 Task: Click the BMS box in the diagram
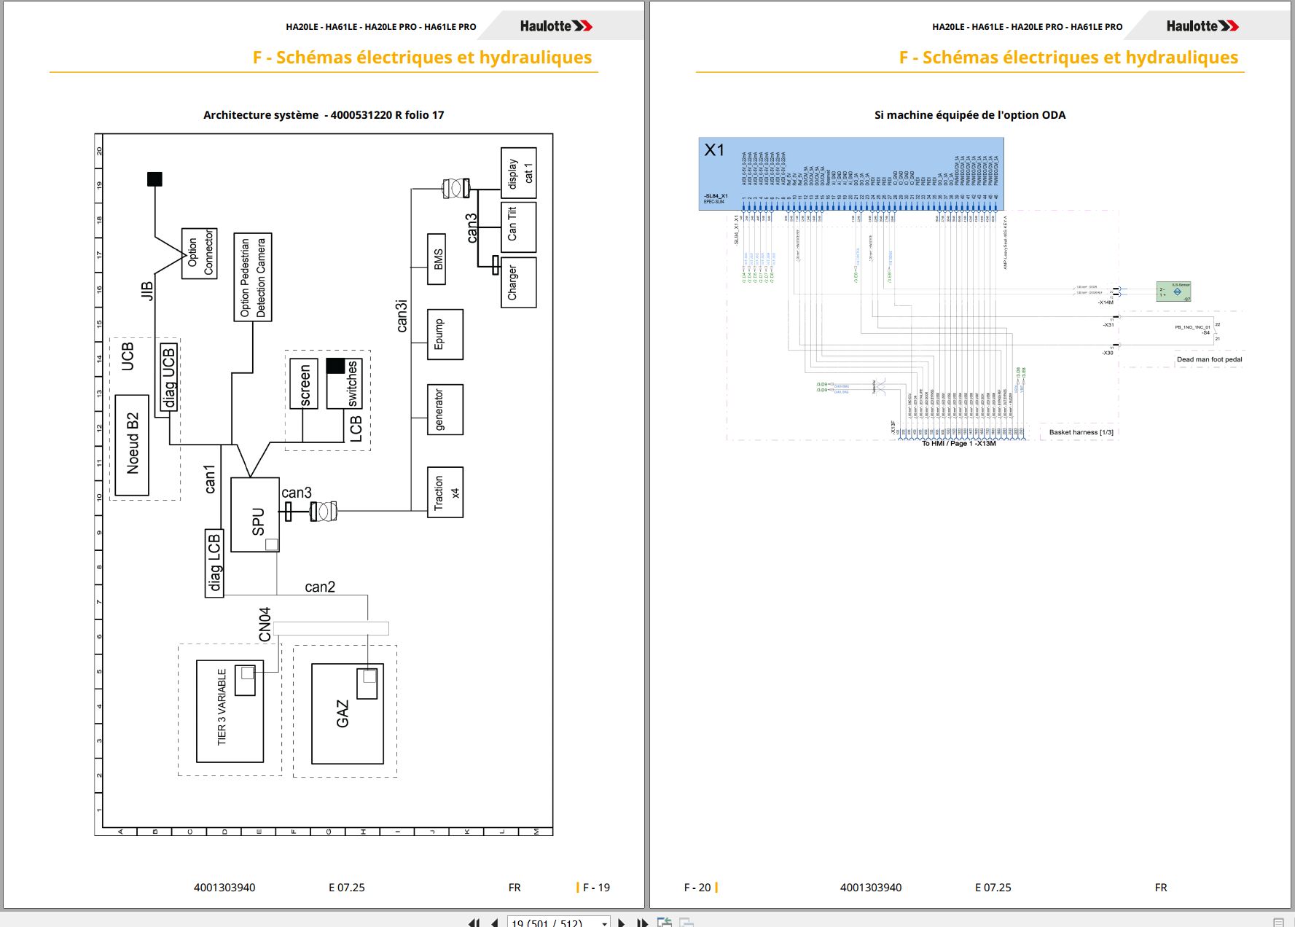click(437, 259)
